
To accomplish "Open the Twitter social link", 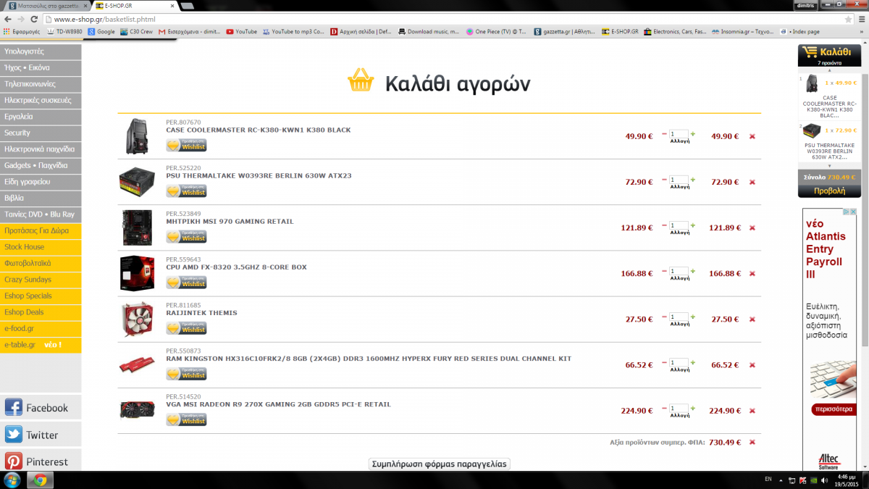I will [x=41, y=435].
